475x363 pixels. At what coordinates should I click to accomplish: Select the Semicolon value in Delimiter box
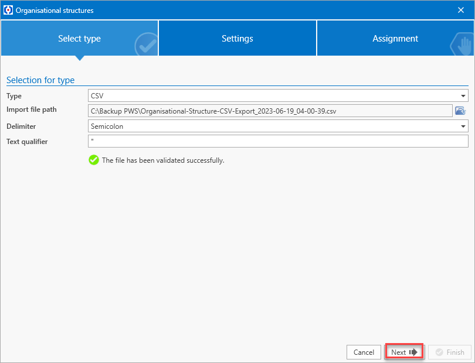point(107,126)
